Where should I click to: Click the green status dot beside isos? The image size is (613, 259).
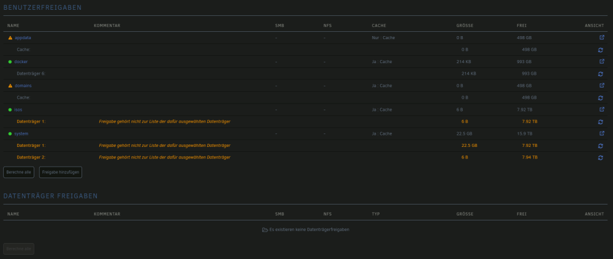click(x=10, y=110)
